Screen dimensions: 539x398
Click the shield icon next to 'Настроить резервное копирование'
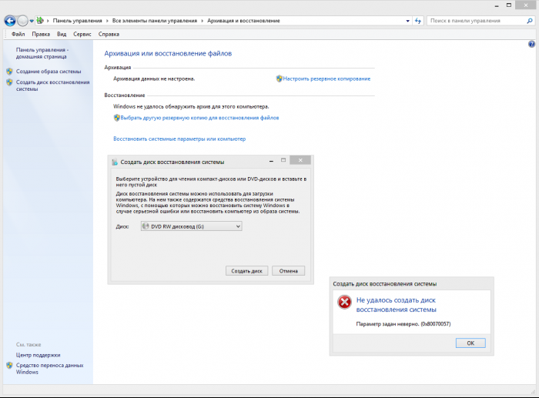280,79
